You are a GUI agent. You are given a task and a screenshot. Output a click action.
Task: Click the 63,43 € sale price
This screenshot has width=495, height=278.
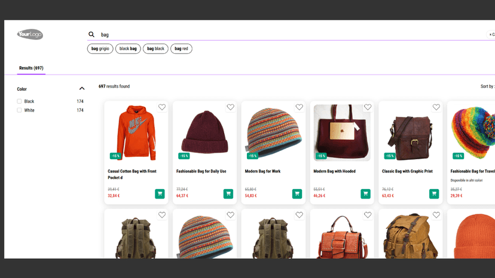pyautogui.click(x=387, y=196)
